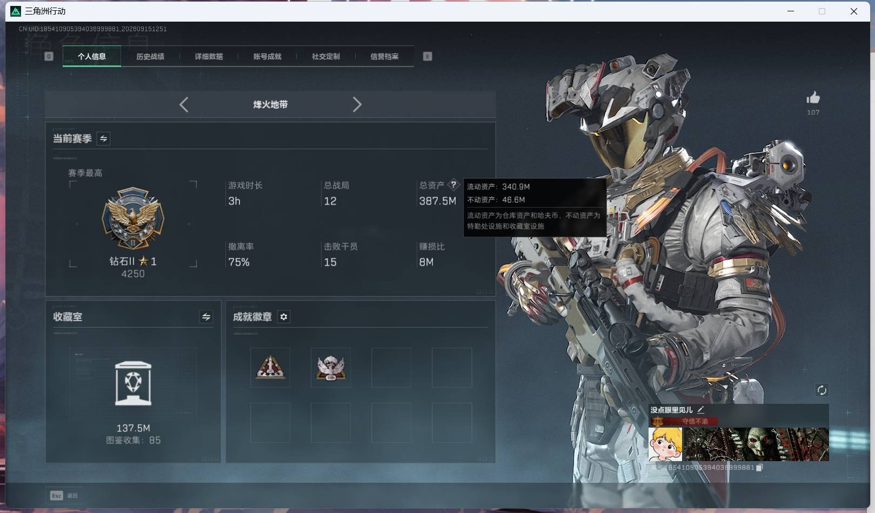Click the Esc 返回 button
875x513 pixels.
coord(64,496)
